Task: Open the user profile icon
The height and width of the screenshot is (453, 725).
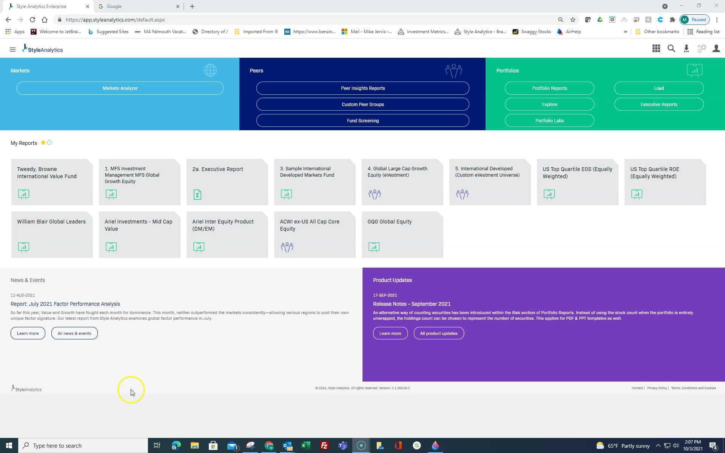Action: tap(716, 49)
